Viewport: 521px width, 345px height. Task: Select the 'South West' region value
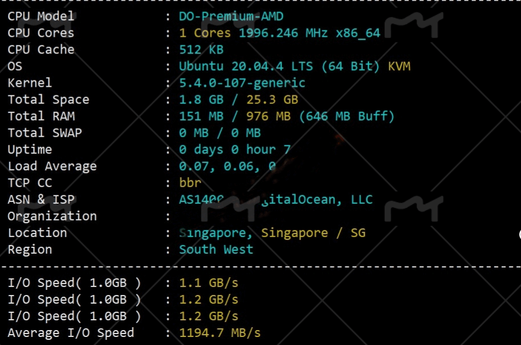click(x=216, y=249)
